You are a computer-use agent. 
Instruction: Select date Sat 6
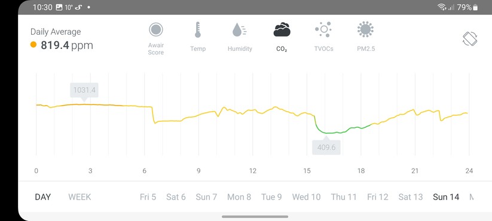tap(176, 197)
